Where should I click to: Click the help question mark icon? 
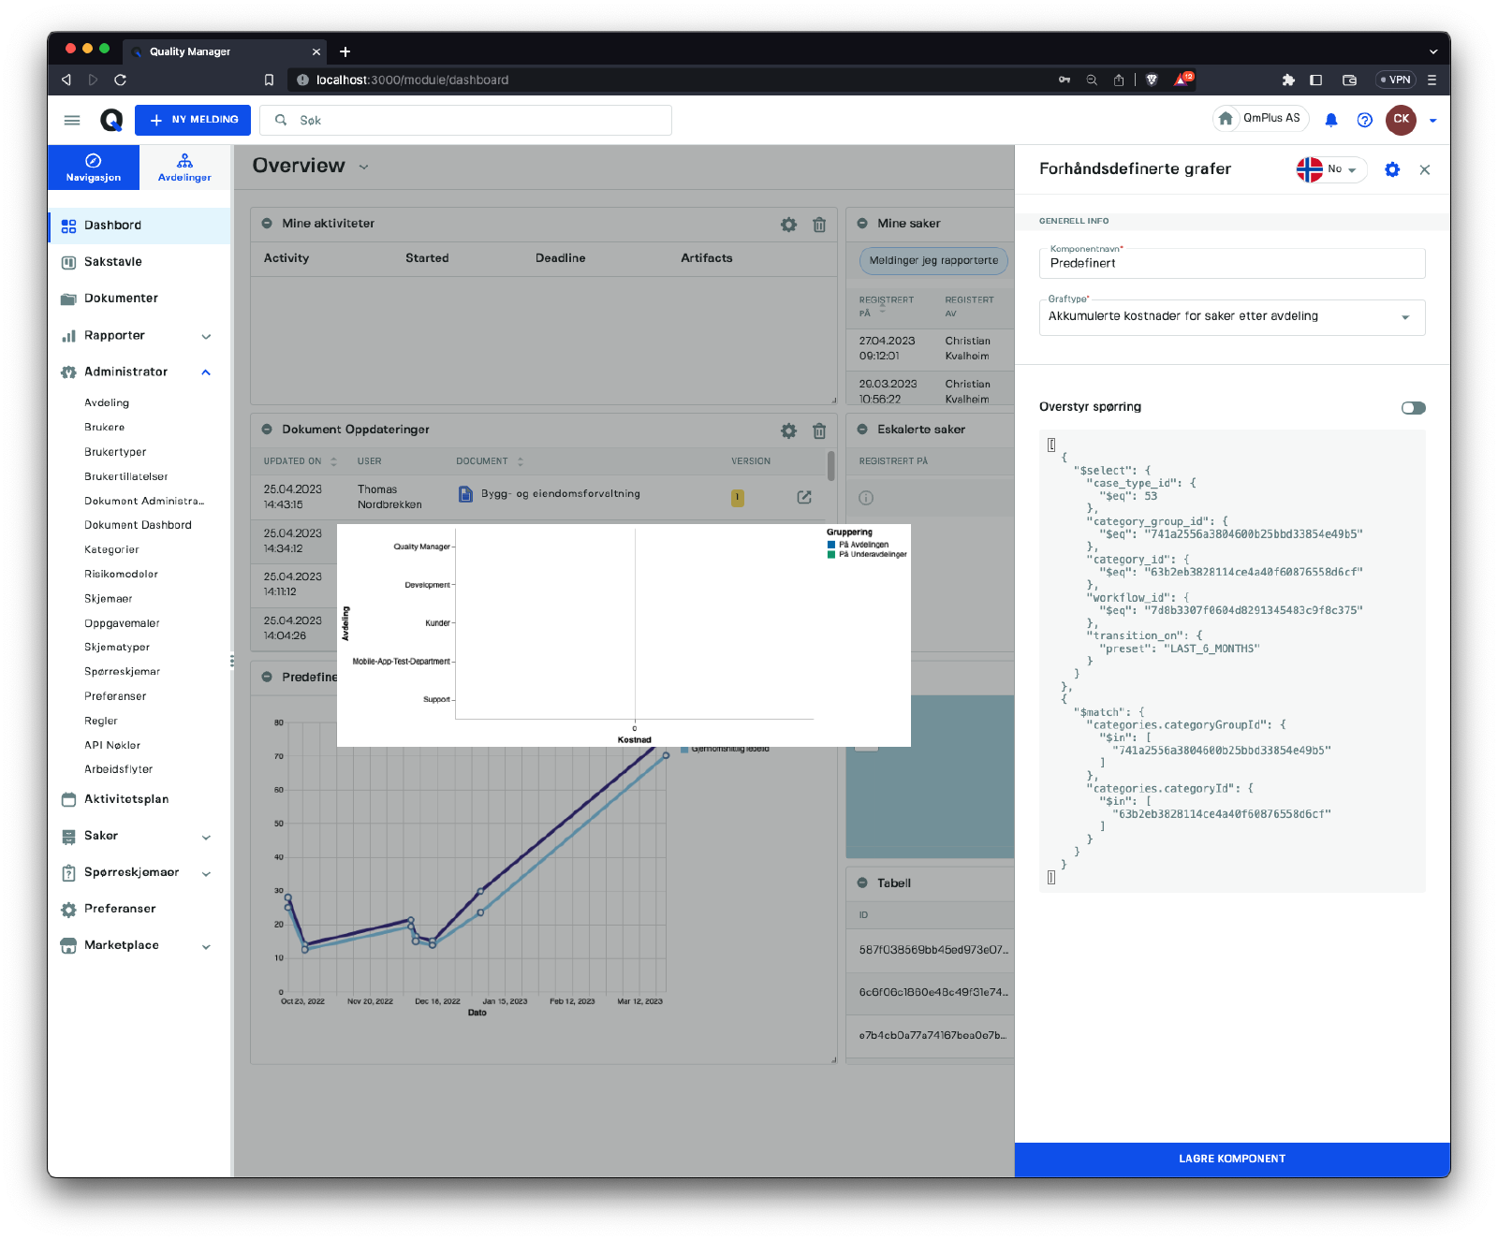pos(1364,120)
